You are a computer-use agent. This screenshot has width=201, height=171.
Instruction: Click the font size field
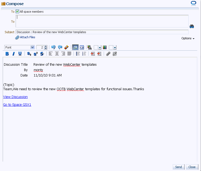pos(40,47)
